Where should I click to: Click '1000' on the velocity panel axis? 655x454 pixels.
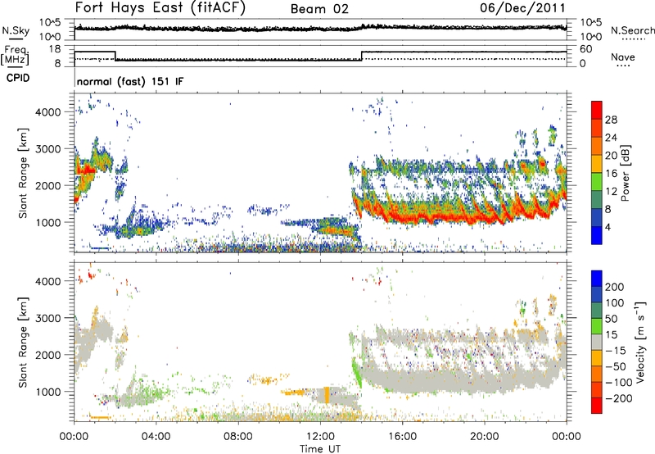[x=48, y=392]
